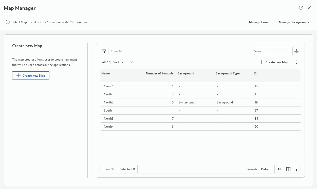Sort by Number of Symbols column
Viewport: 317px width, 189px height.
click(x=160, y=73)
